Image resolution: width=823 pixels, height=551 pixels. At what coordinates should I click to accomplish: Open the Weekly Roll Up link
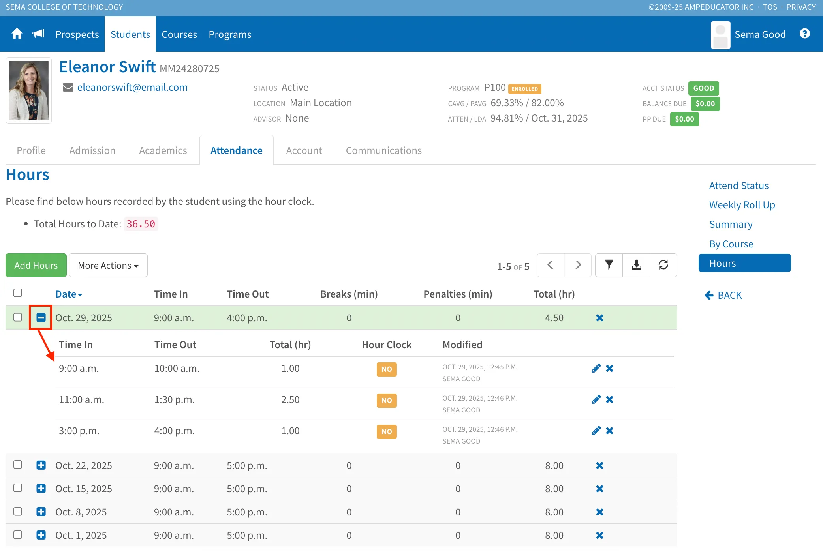pos(742,205)
